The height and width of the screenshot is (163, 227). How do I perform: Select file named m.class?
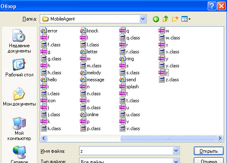(x=91, y=66)
